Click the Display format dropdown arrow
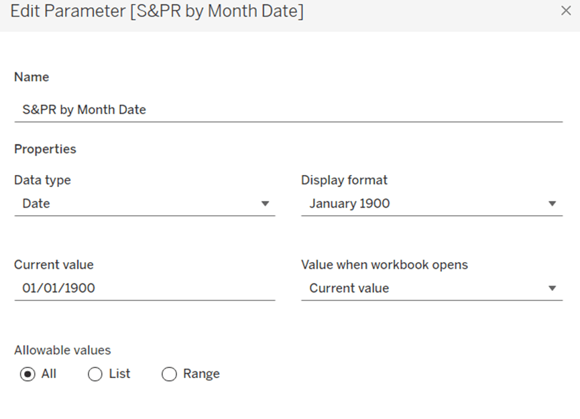 pos(553,204)
